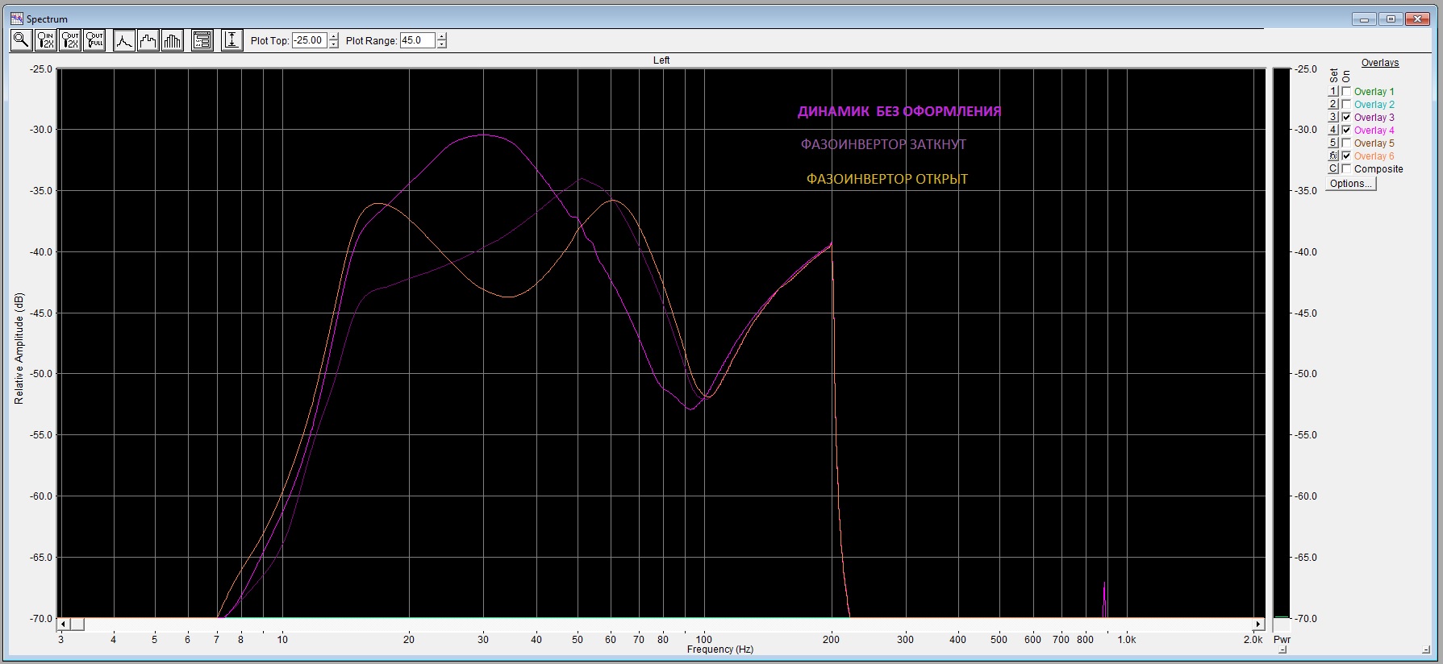Zoom out 2X on the spectrum

tap(70, 40)
